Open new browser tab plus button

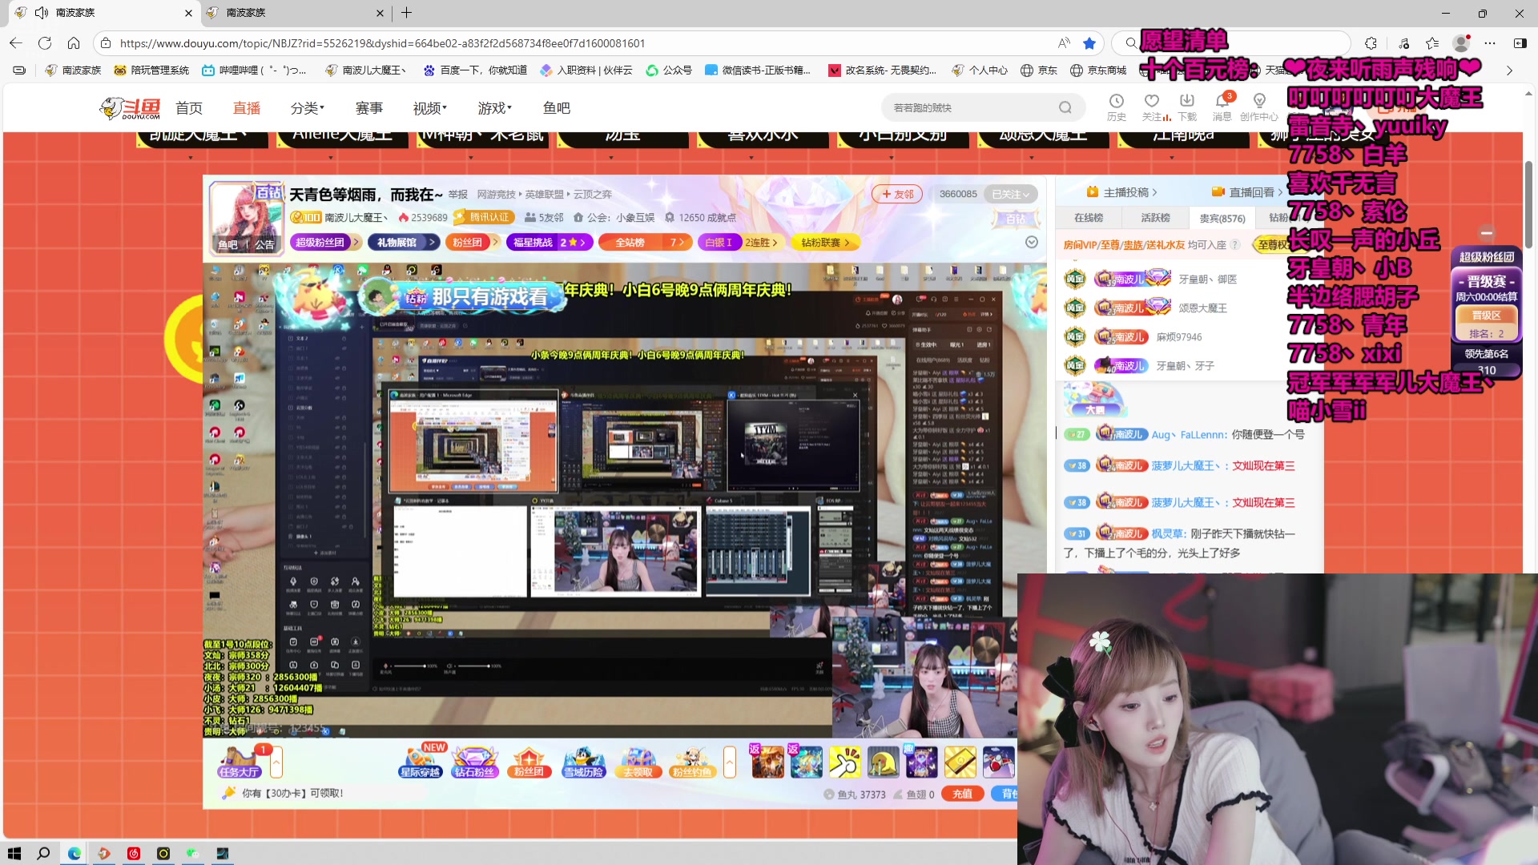407,13
